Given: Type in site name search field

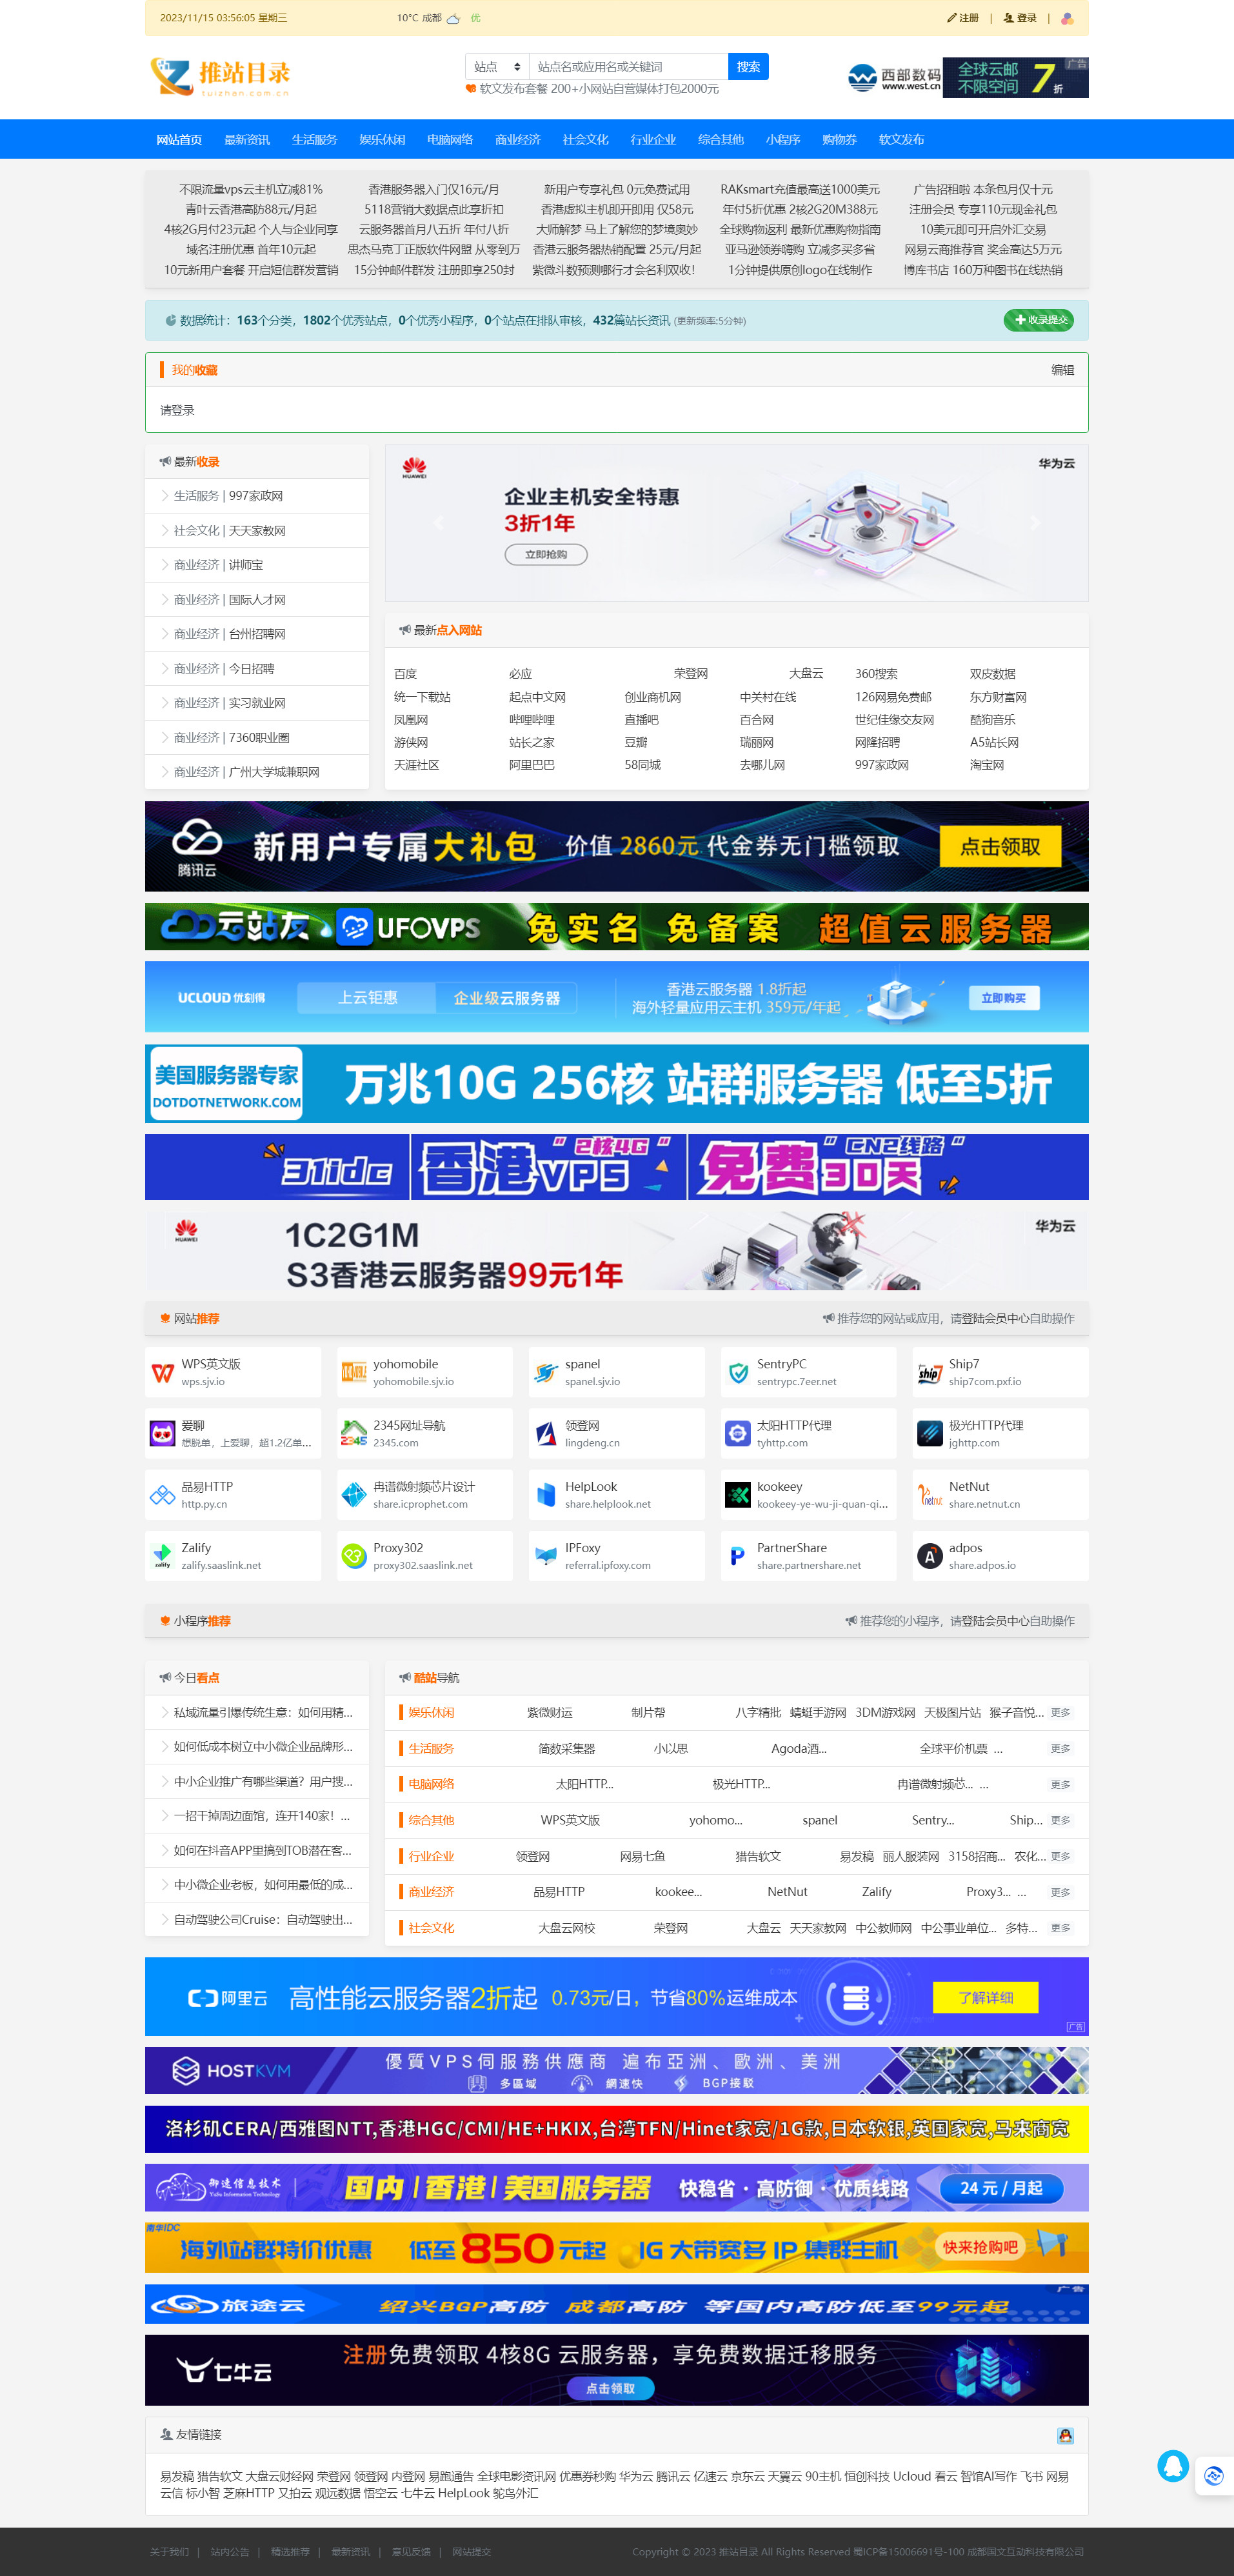Looking at the screenshot, I should click(x=628, y=67).
